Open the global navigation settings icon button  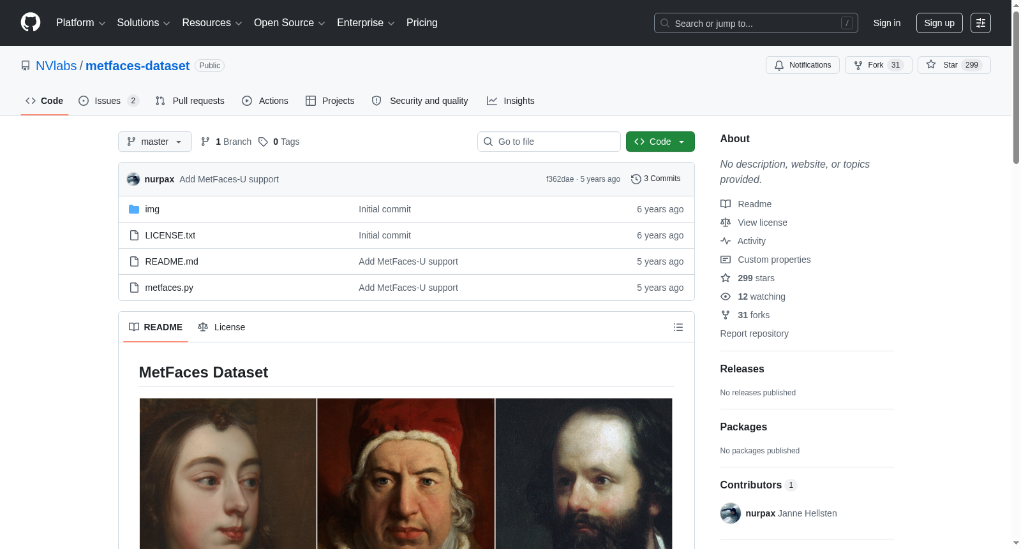(981, 23)
